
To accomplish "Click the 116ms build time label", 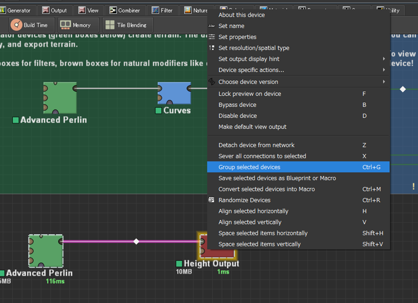I will (55, 281).
